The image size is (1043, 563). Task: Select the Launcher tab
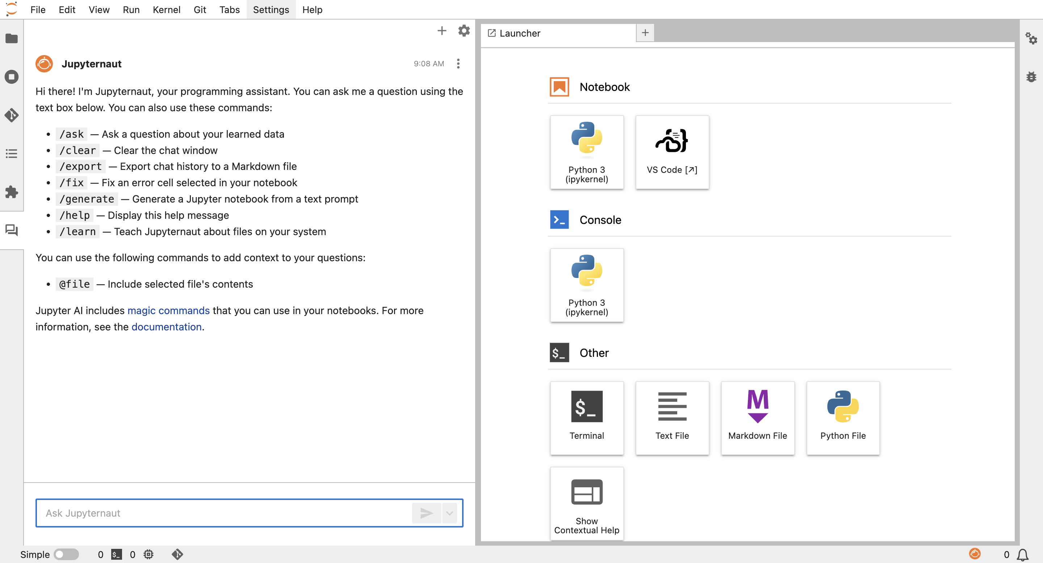click(558, 33)
